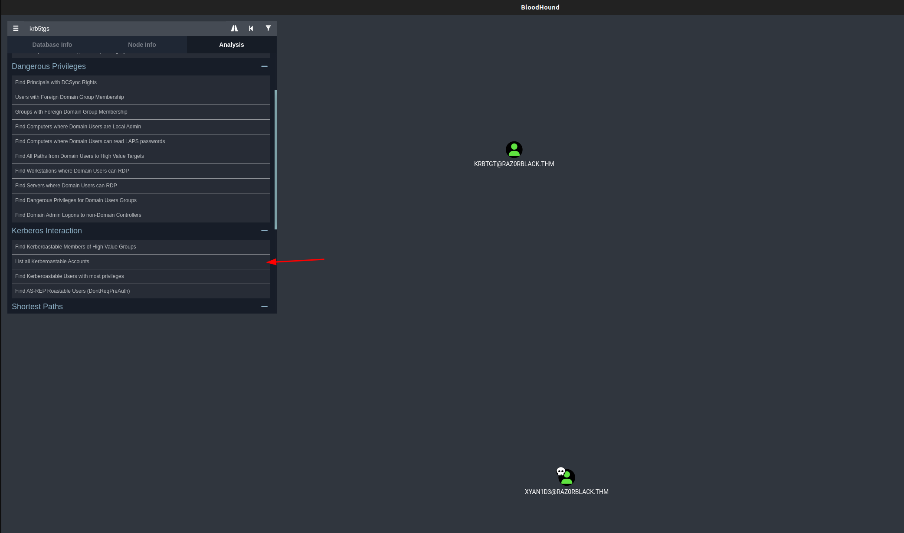Run Find Domain Admin Logons to non-Domain Controllers
The image size is (904, 533).
coord(141,215)
